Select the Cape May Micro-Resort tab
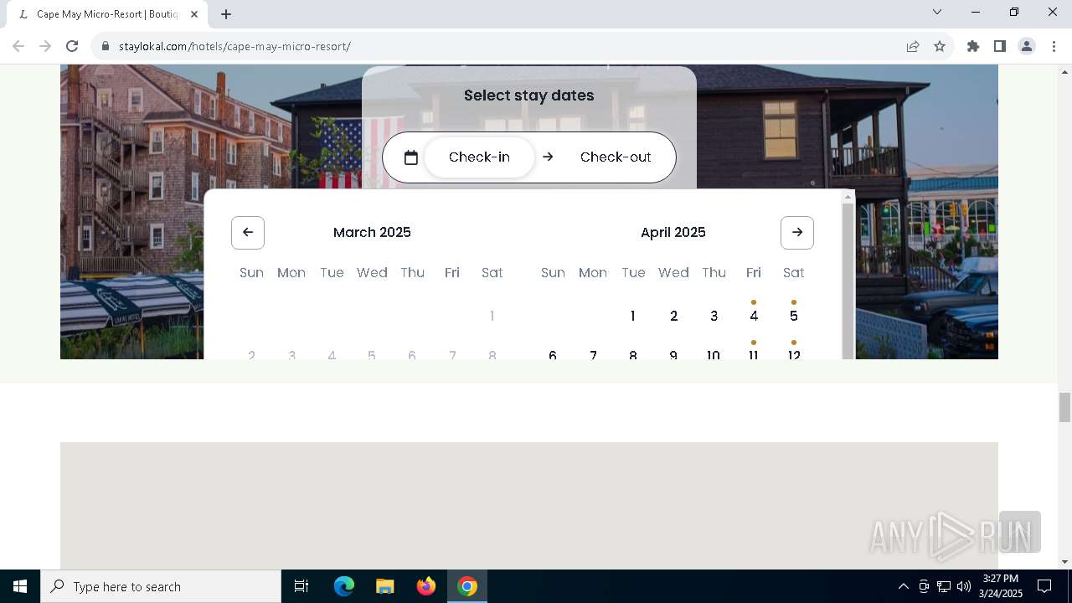Screen dimensions: 1072x603 pyautogui.click(x=106, y=14)
